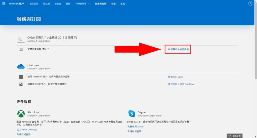Click 取得詳細資訊 under Skype
Viewport: 257px width, 138px height.
(134, 131)
